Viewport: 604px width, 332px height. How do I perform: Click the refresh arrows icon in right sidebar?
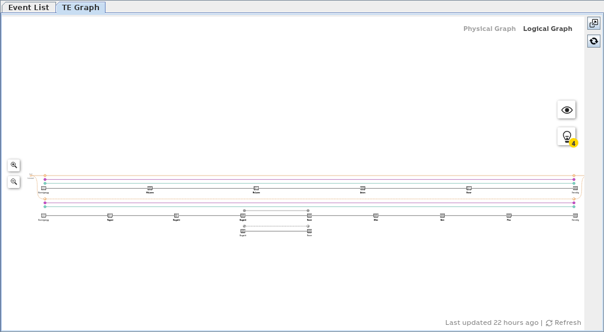coord(594,41)
